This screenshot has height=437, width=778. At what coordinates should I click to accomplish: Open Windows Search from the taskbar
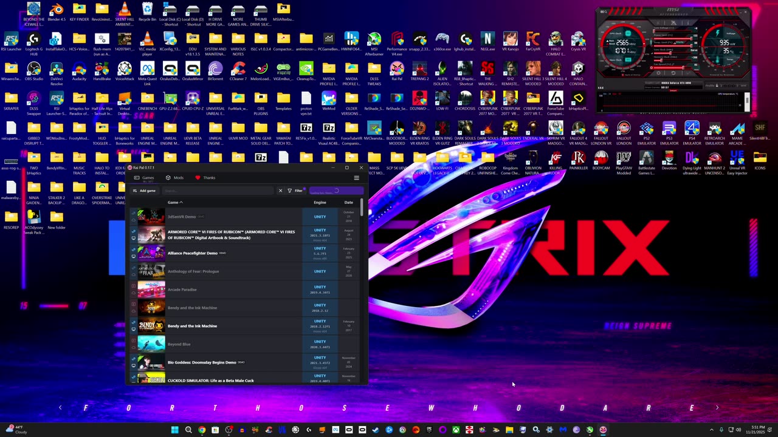coord(188,430)
